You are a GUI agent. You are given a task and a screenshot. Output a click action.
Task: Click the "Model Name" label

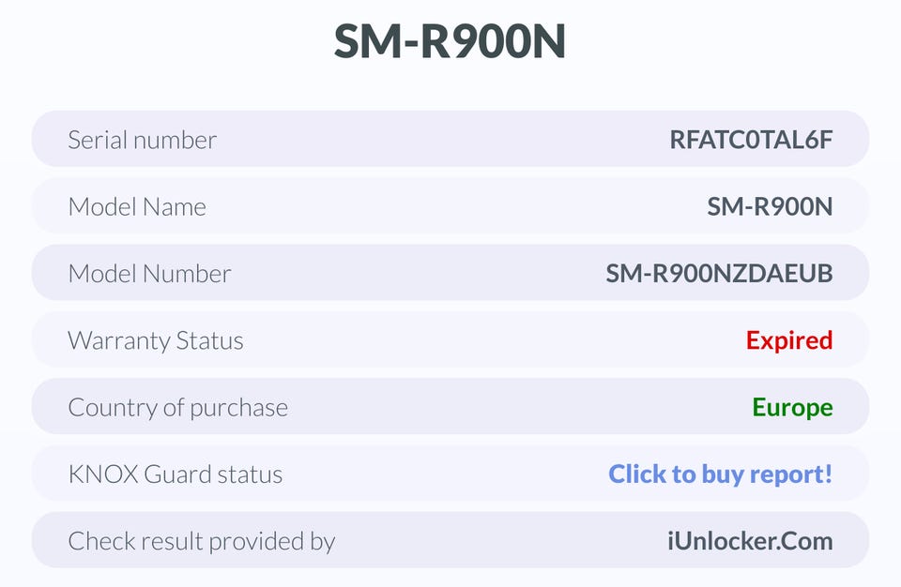click(137, 206)
